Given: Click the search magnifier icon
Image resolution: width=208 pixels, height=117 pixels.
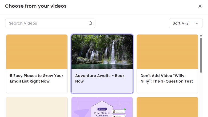Looking at the screenshot, I should tap(90, 23).
